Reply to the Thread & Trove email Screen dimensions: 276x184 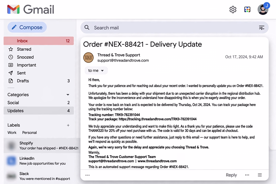231,175
